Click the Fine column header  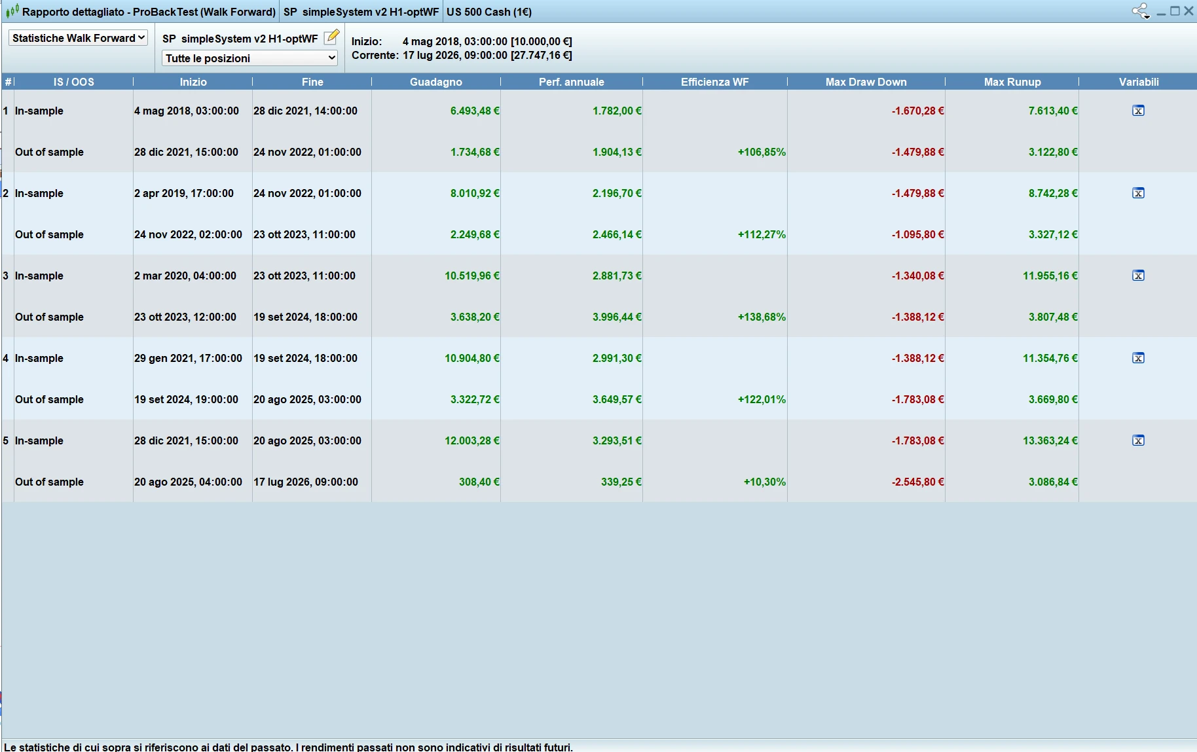pyautogui.click(x=312, y=82)
